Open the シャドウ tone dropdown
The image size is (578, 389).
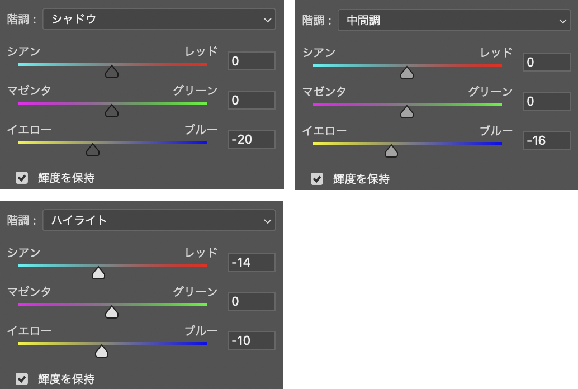[x=159, y=20]
